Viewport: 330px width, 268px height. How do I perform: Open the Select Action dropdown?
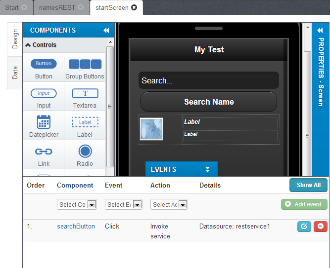pos(169,205)
